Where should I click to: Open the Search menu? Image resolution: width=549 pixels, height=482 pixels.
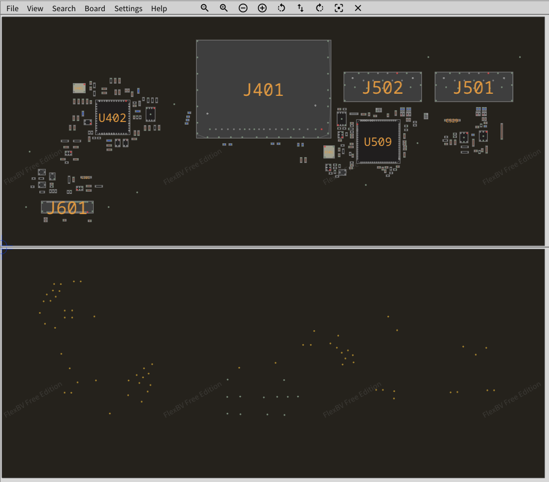coord(64,9)
